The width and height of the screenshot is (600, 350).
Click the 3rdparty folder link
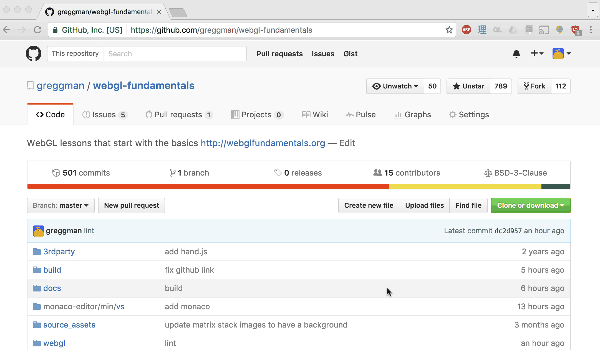coord(59,251)
